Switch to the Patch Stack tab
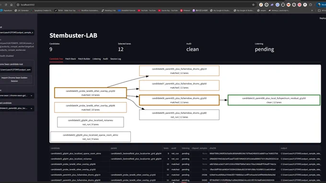The image size is (326, 183). click(70, 59)
